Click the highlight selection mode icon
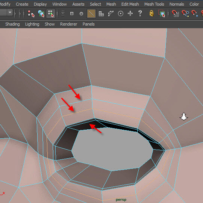This screenshot has height=203, width=203. (161, 14)
